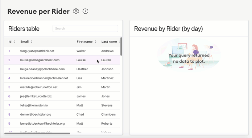Click the Email column header

(x=24, y=42)
